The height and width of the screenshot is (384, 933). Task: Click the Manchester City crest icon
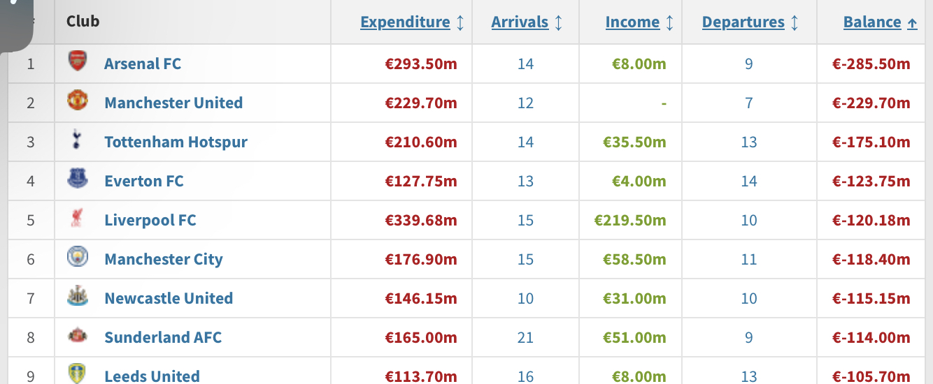coord(77,257)
